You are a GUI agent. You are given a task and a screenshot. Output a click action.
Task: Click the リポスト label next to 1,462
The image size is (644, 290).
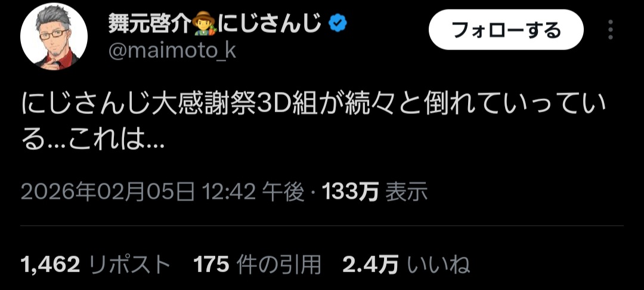(x=129, y=265)
